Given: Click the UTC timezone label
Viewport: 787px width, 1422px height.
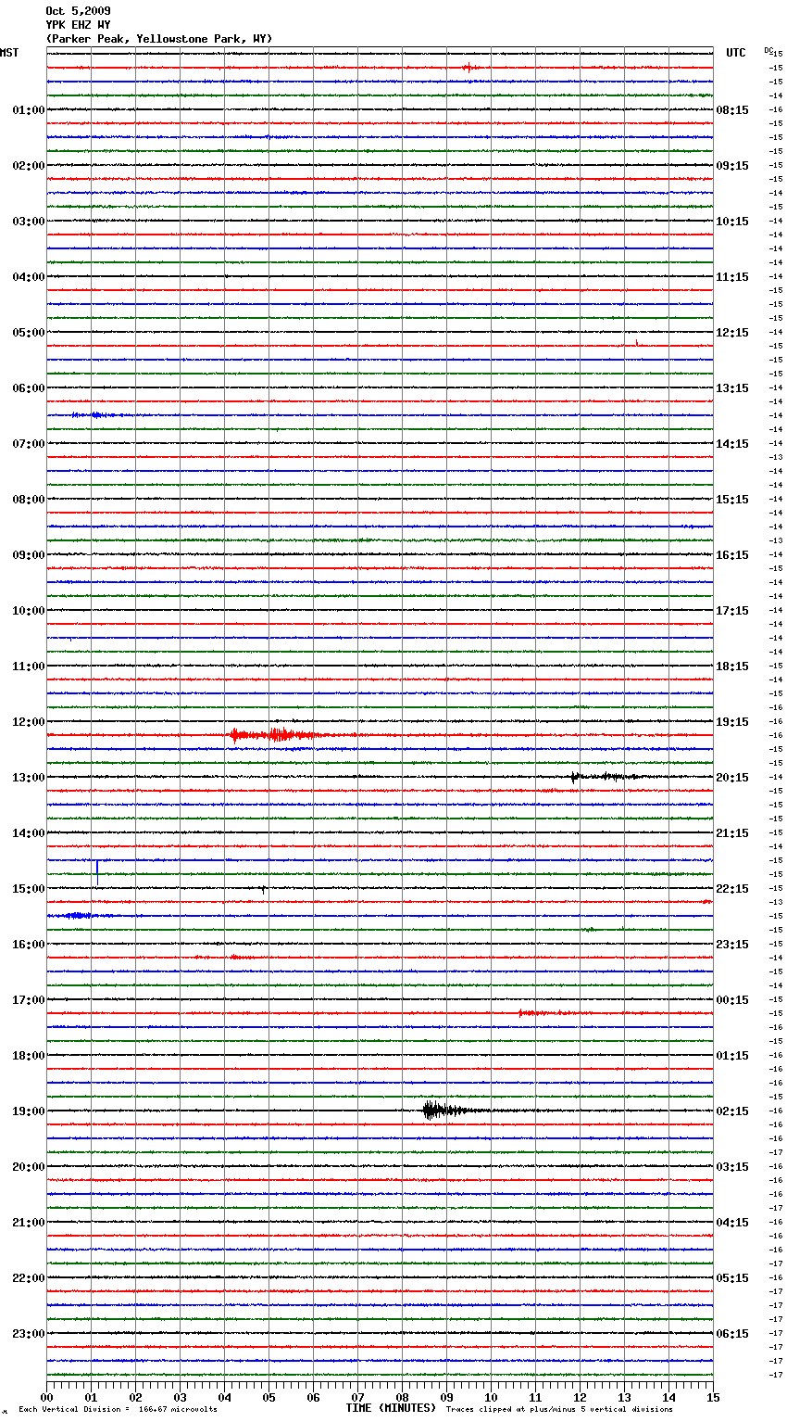Looking at the screenshot, I should coord(736,53).
